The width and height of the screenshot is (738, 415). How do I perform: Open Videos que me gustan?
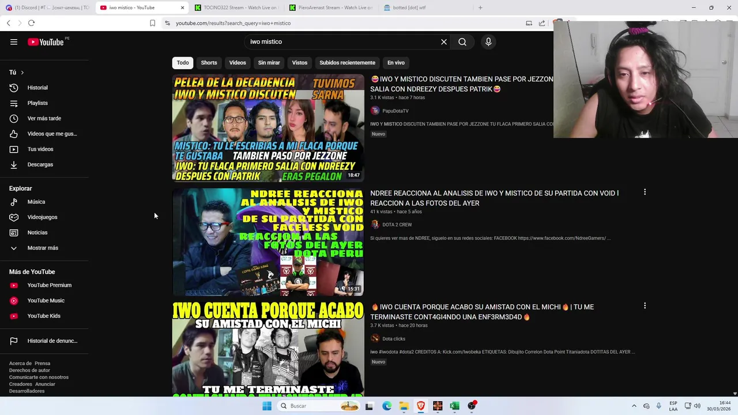click(44, 134)
